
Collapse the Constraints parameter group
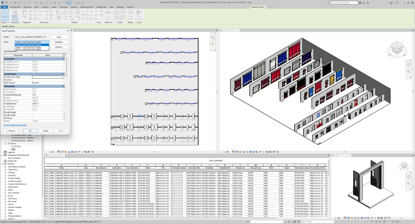63,59
